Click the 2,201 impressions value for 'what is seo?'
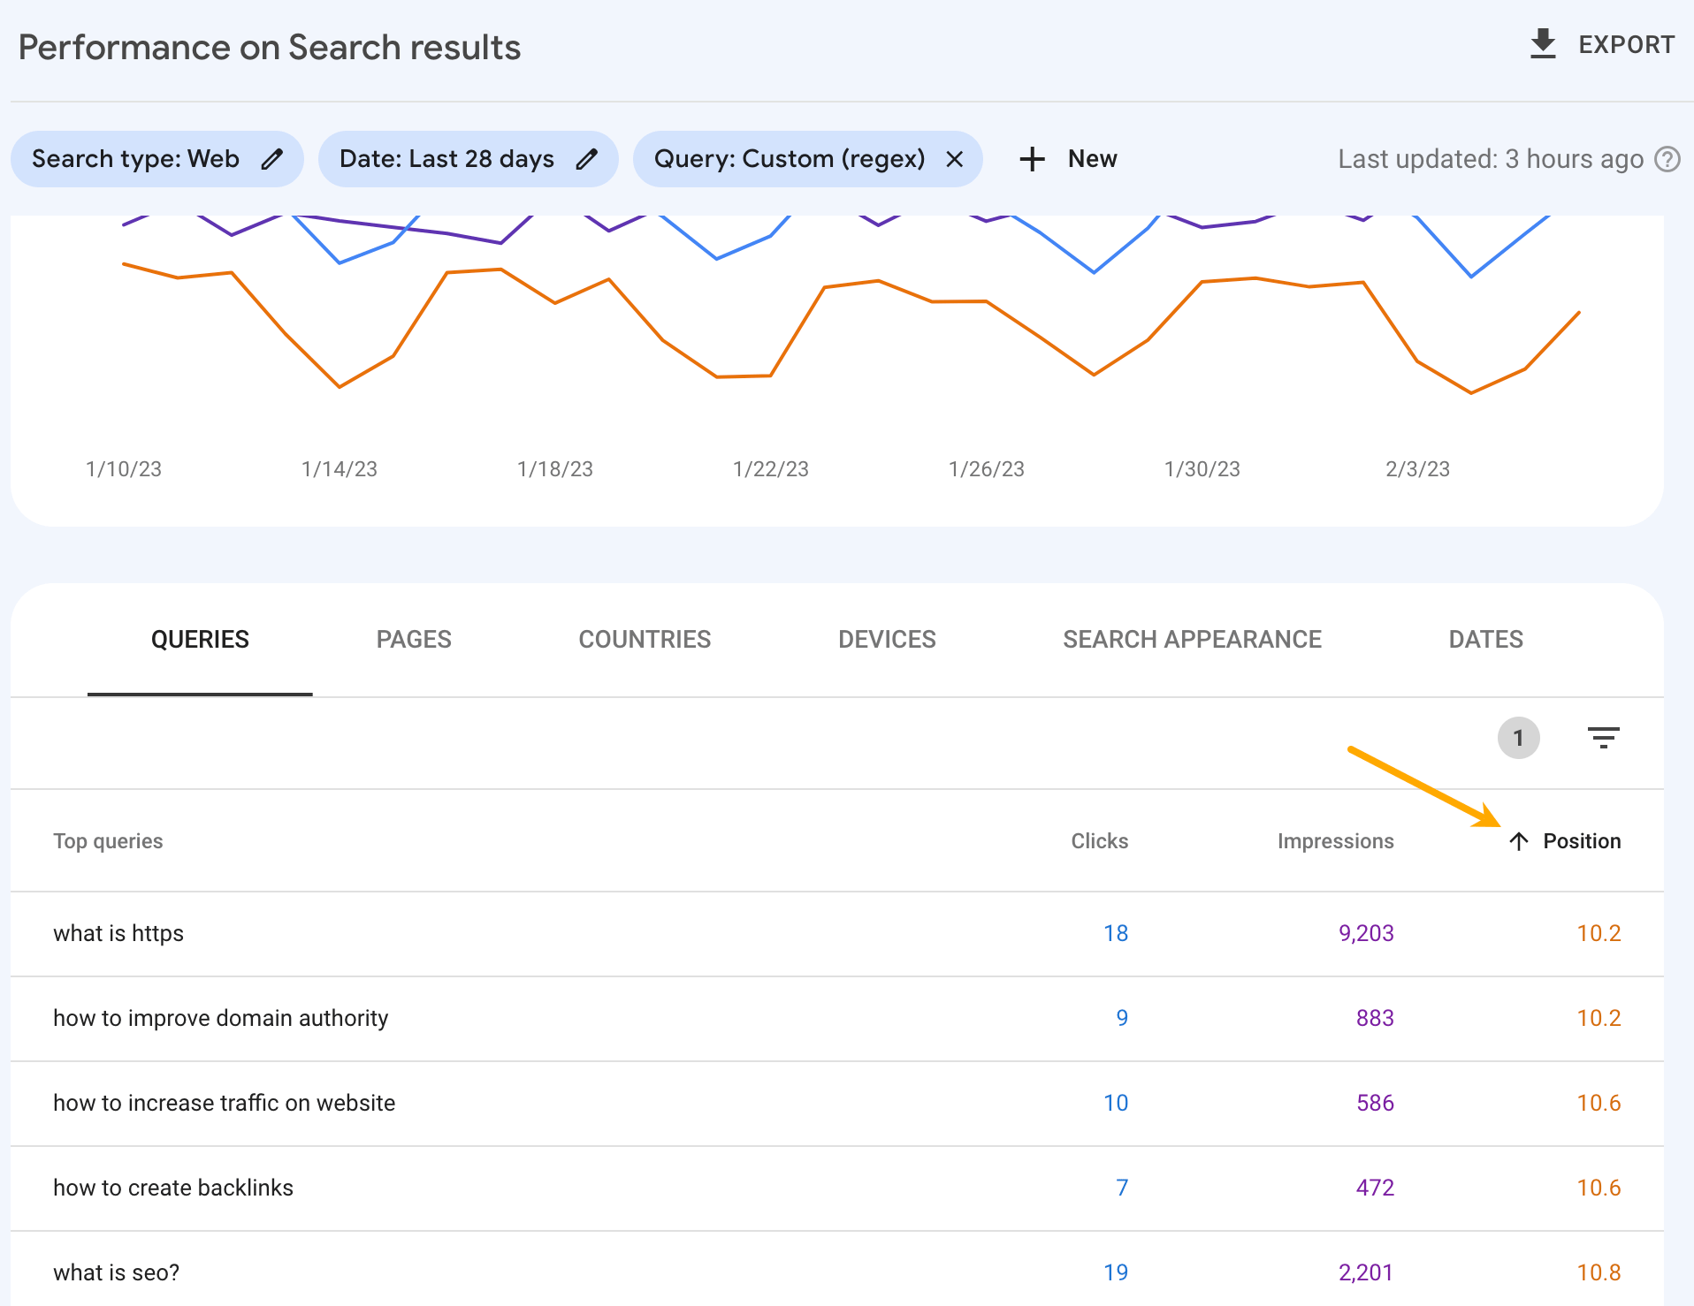 [1365, 1272]
